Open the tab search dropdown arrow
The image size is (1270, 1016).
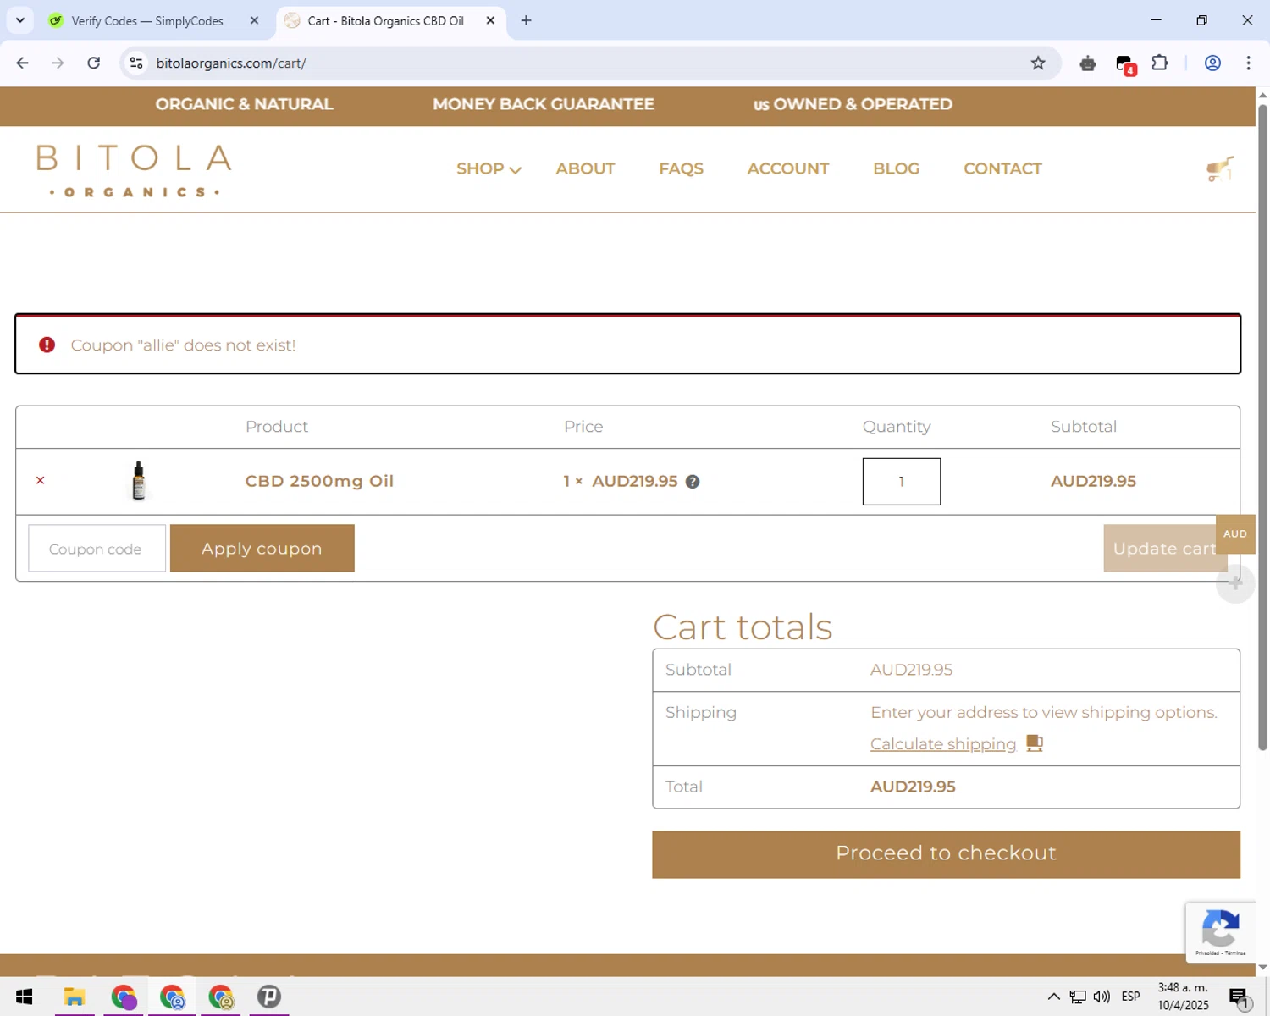click(x=20, y=20)
